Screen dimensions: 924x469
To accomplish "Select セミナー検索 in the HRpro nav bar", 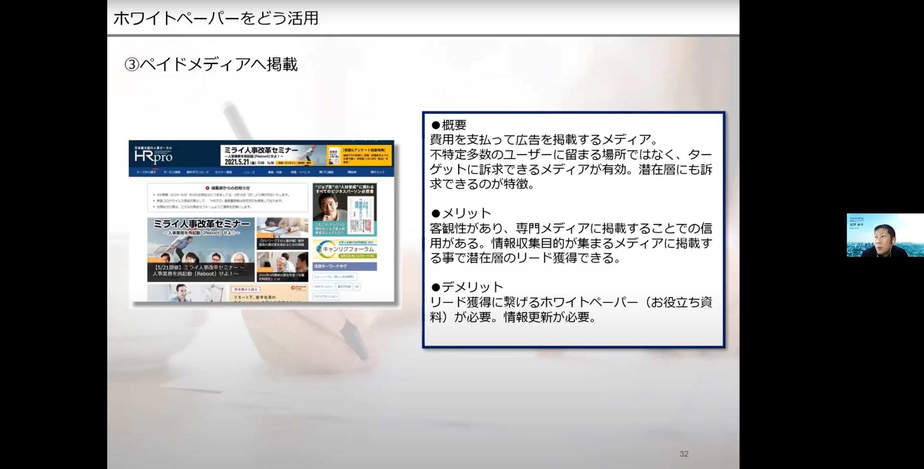I will (223, 172).
